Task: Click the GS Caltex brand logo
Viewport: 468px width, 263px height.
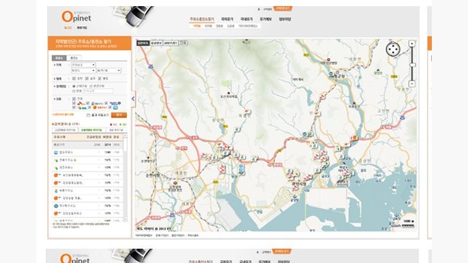Action: point(97,104)
